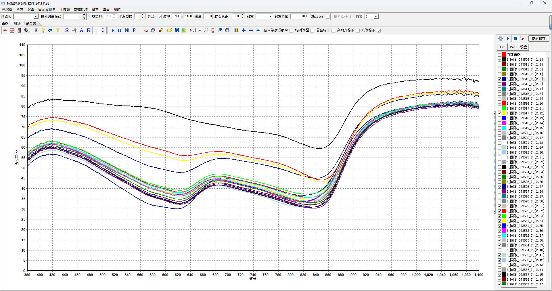Click the rainbow color spectrum icon
This screenshot has height=291, width=552.
pyautogui.click(x=236, y=30)
